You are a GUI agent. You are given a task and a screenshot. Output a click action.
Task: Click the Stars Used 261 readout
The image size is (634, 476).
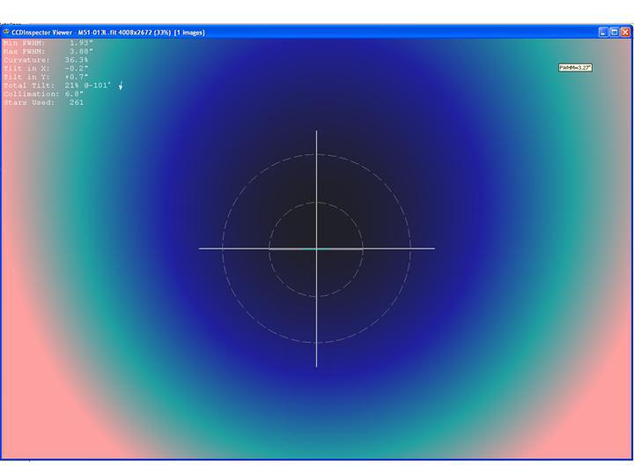[x=43, y=102]
